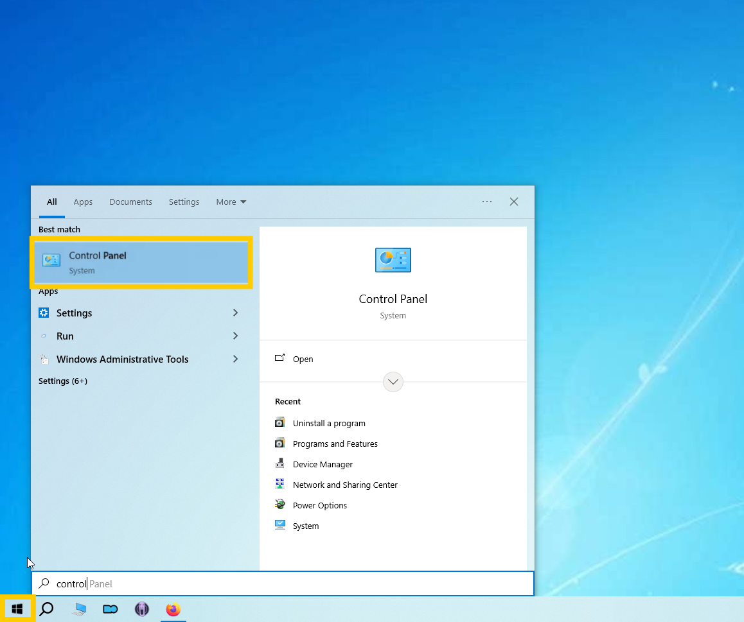The height and width of the screenshot is (622, 744).
Task: Close the search panel with X
Action: point(514,202)
